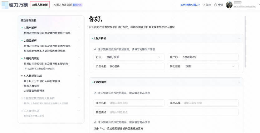Expand sidebar step 6.人群包生成 chevron
260x133 pixels.
click(x=79, y=110)
